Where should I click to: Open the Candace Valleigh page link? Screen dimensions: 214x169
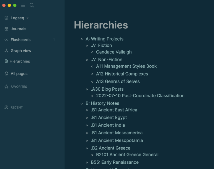pyautogui.click(x=114, y=52)
